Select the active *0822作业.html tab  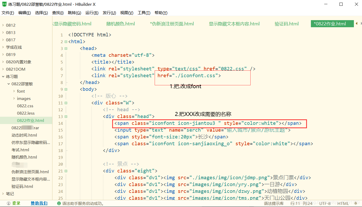click(332, 24)
